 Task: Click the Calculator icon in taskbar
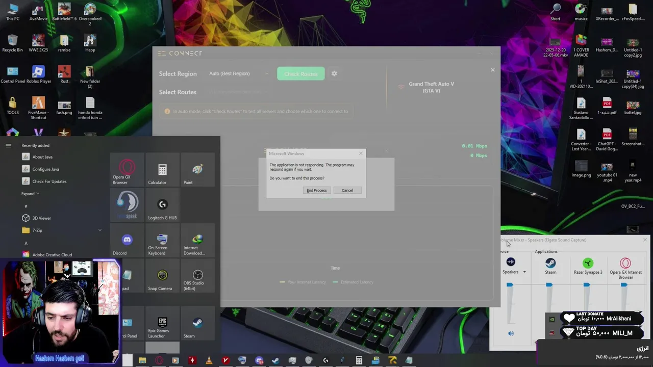359,360
